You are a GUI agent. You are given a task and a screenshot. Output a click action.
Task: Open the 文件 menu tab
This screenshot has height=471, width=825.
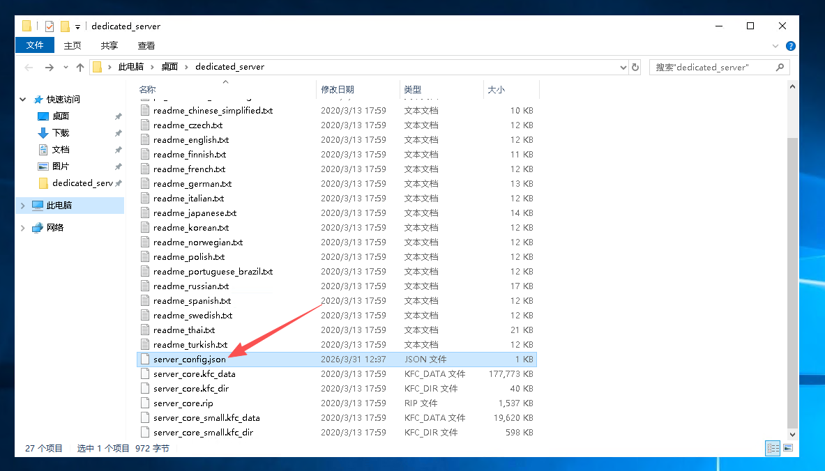pos(35,45)
